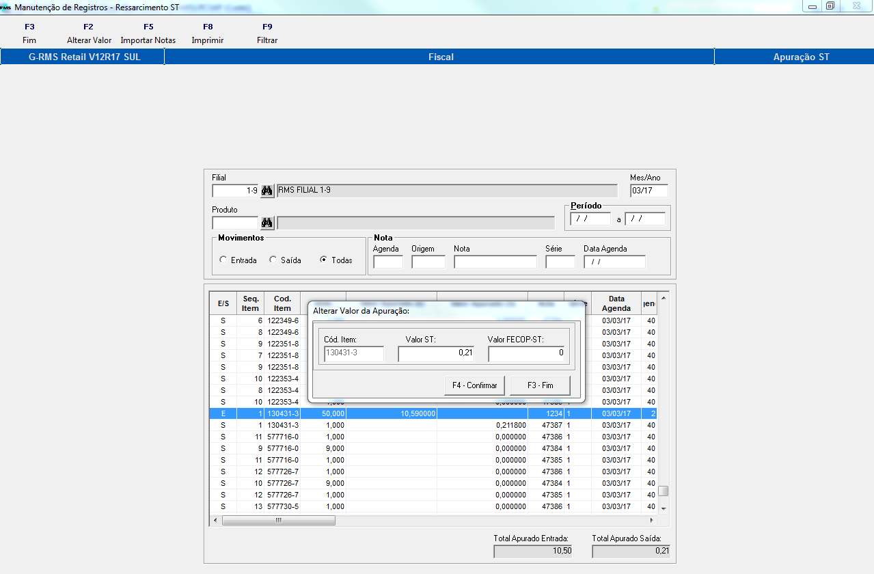Click the binoculars search icon next to Produto

267,223
